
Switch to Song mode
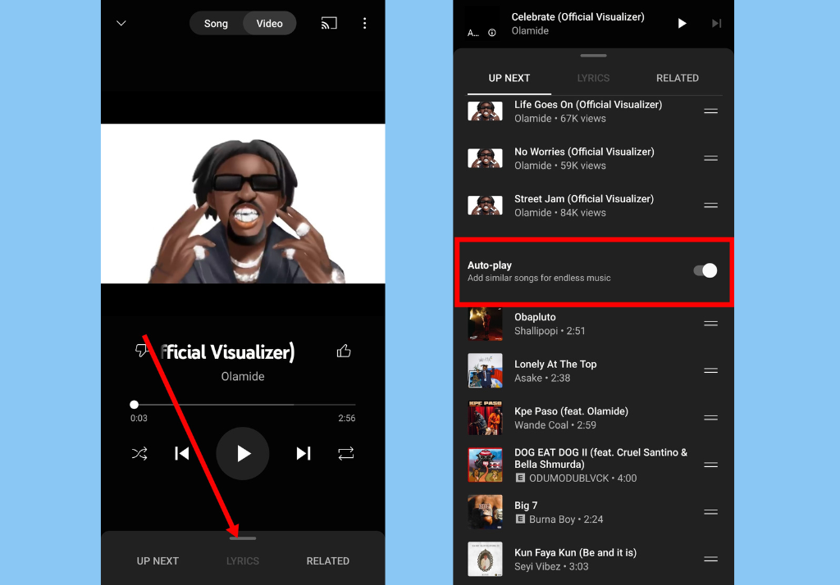[x=216, y=24]
